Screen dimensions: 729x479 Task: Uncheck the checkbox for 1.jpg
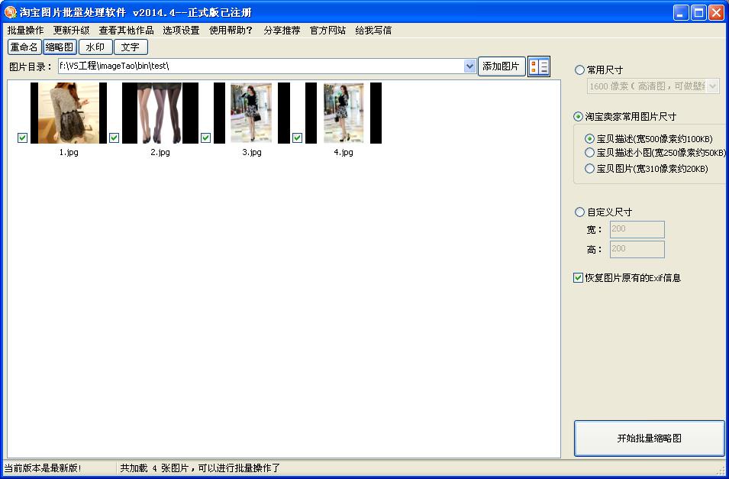pyautogui.click(x=22, y=138)
